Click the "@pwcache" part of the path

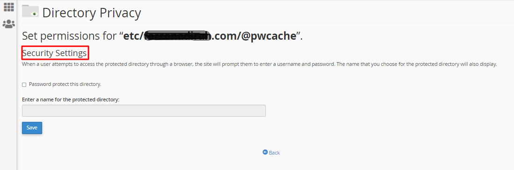click(x=269, y=35)
